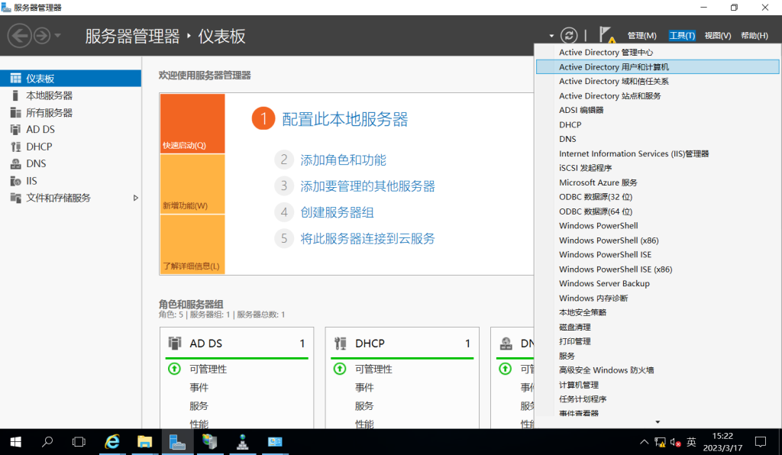782x455 pixels.
Task: Open Task View on the taskbar
Action: [79, 442]
